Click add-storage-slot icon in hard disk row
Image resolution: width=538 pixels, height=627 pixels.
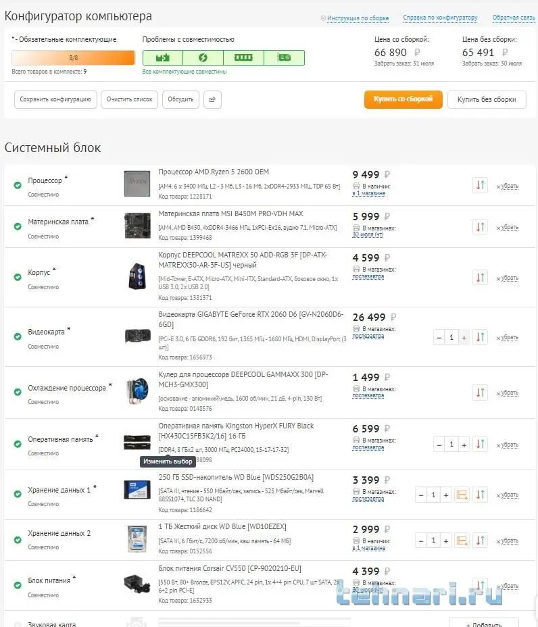[462, 541]
